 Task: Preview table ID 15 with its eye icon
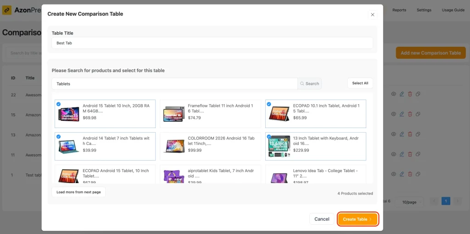pos(393,114)
